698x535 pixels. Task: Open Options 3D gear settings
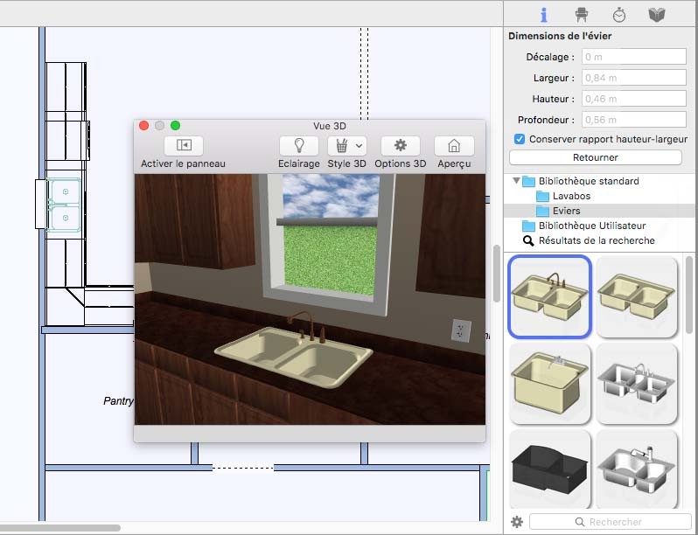(x=400, y=146)
